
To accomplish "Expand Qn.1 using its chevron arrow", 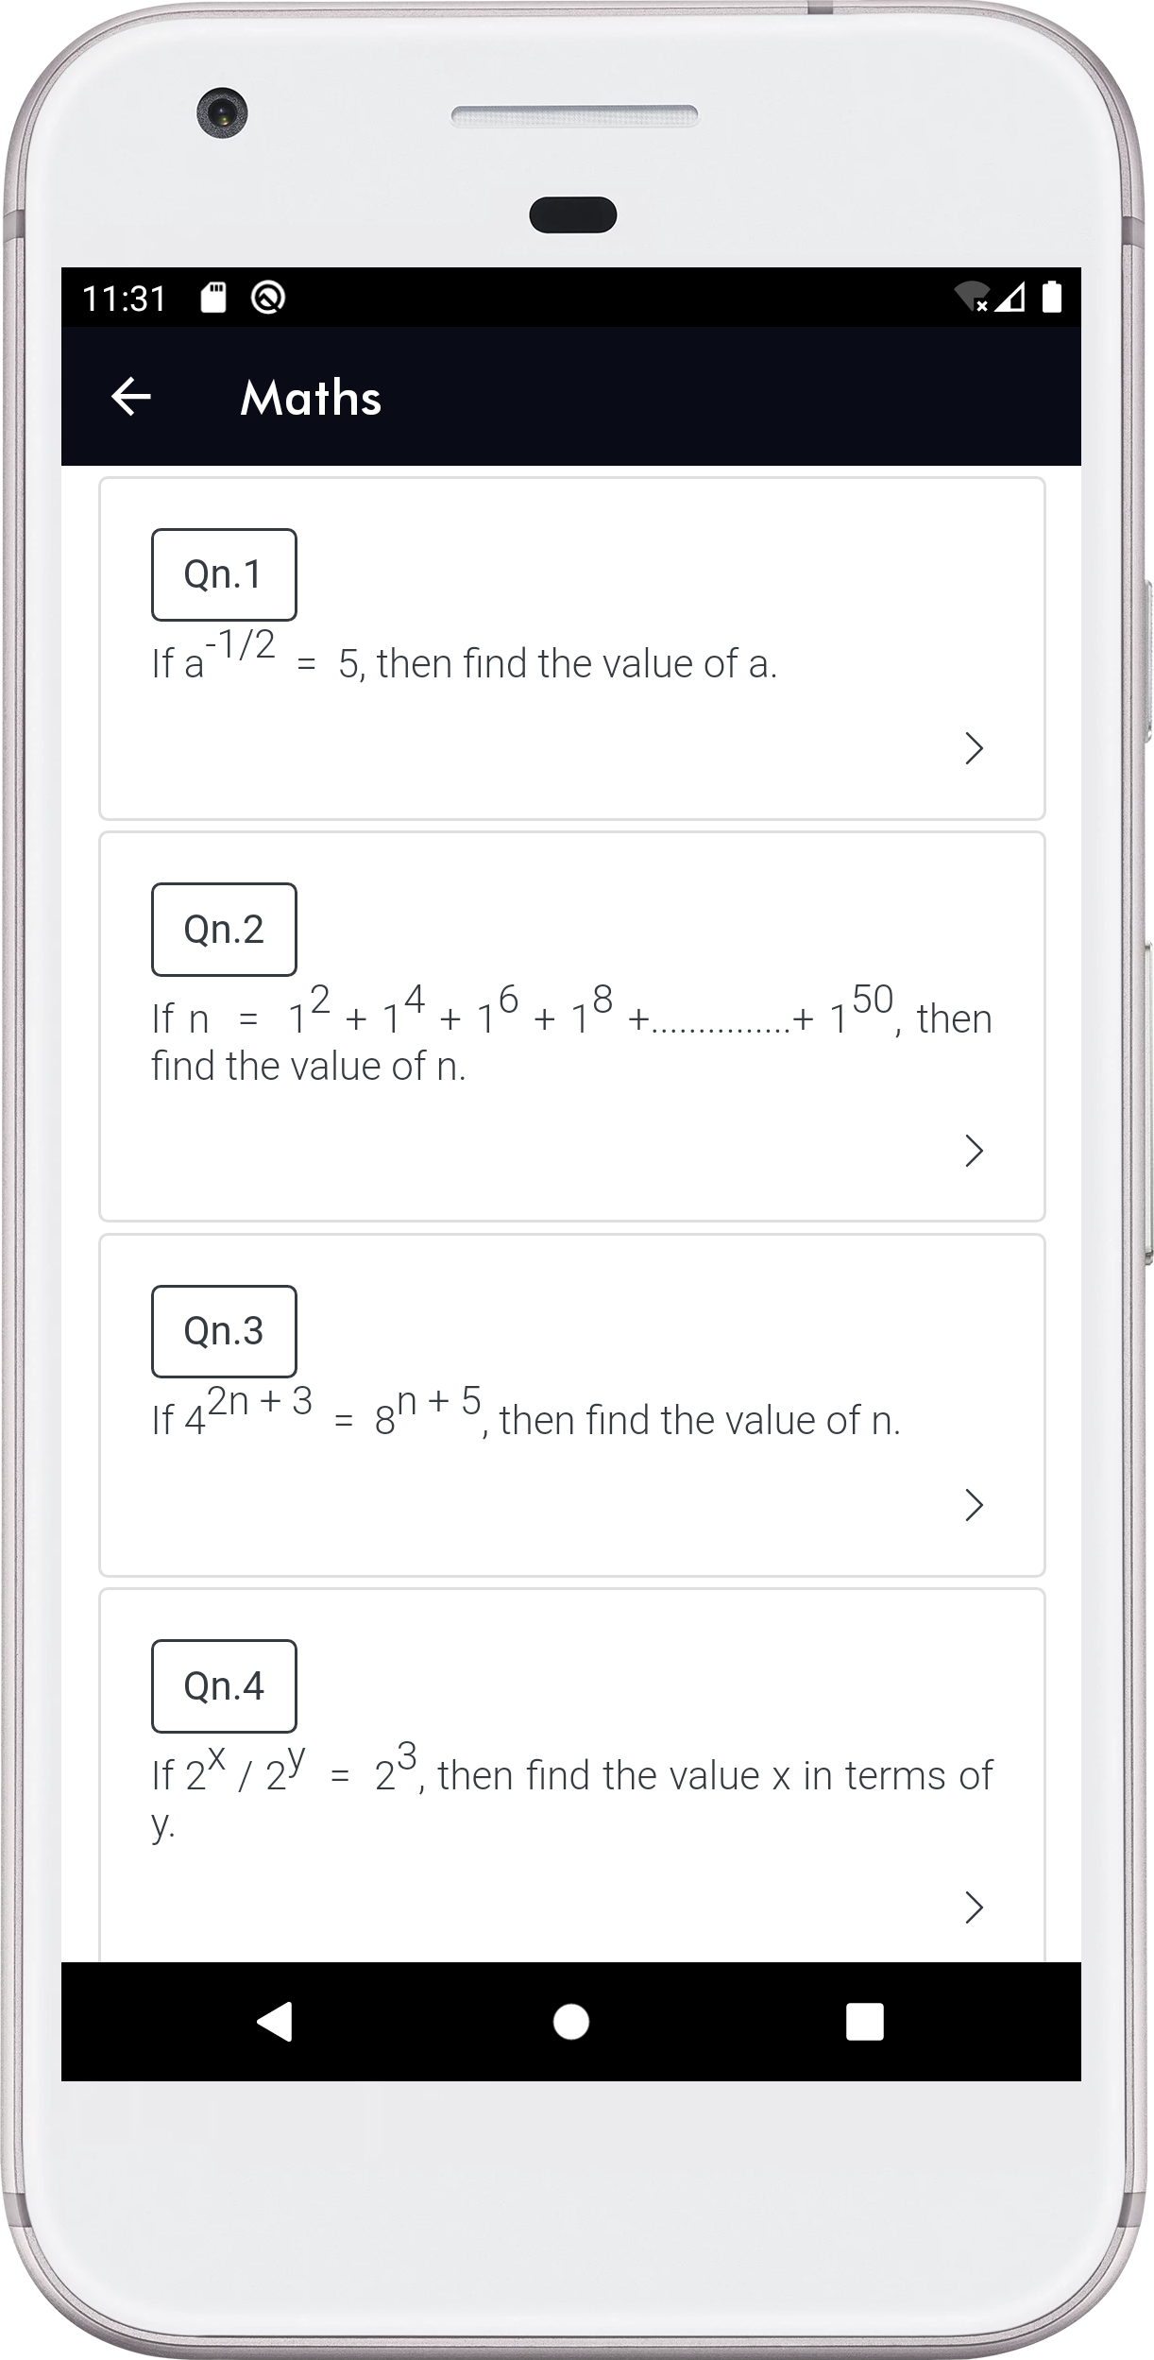I will click(974, 748).
